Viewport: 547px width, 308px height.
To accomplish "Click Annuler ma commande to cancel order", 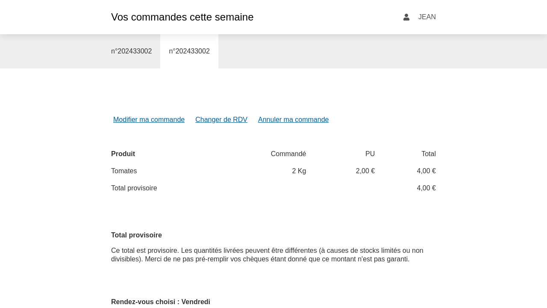I will (293, 120).
